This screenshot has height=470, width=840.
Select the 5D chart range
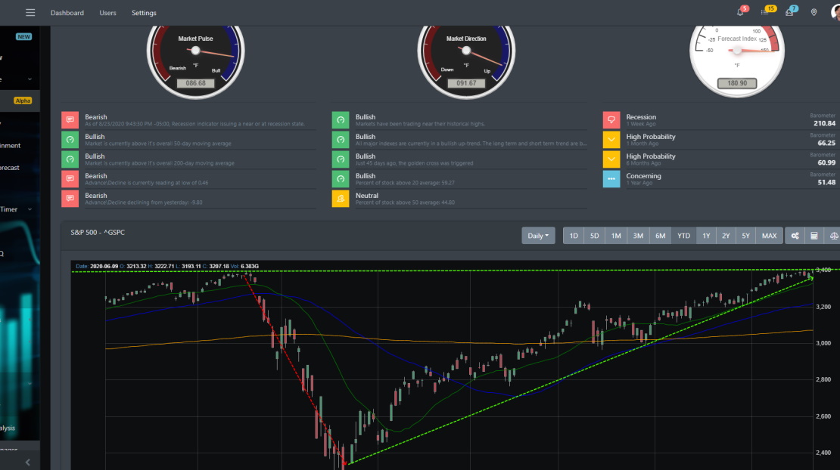click(594, 236)
